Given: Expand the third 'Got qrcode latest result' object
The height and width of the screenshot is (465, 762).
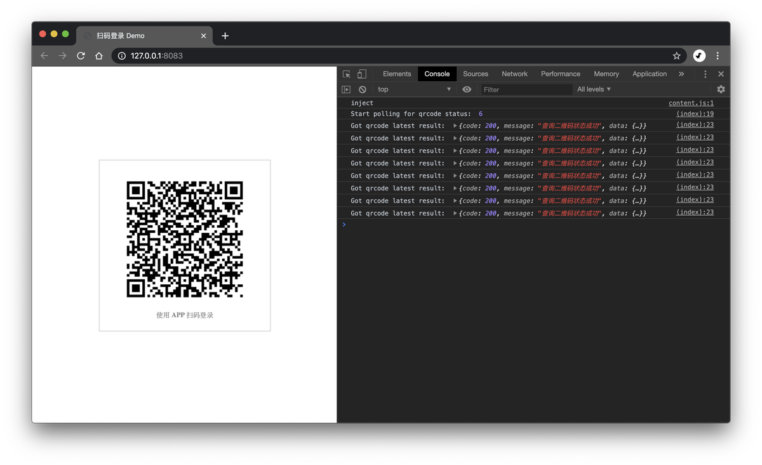Looking at the screenshot, I should (455, 151).
